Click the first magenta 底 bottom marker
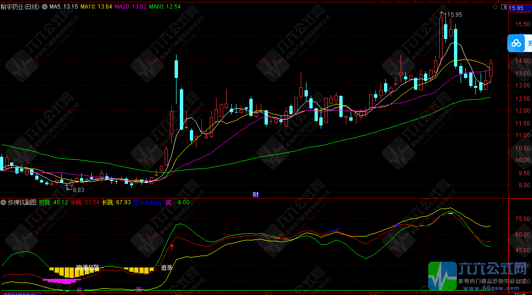Screen dimensions: 532x295 [x=79, y=289]
